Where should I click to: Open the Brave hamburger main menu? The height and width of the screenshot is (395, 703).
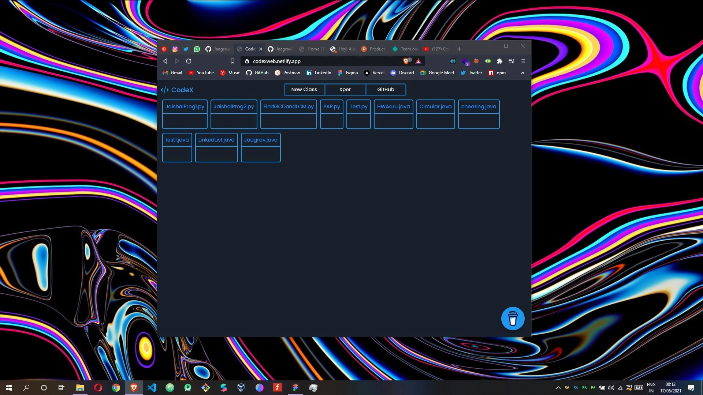click(523, 61)
